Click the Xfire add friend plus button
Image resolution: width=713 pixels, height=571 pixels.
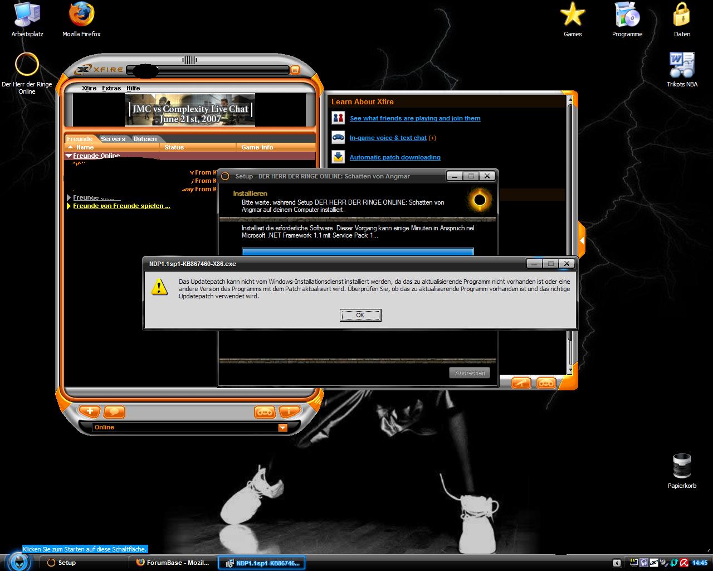89,412
